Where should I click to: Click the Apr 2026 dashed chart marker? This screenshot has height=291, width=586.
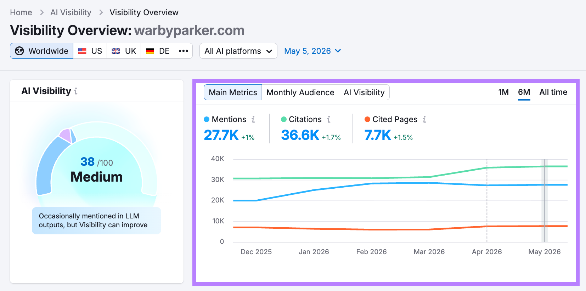(487, 201)
